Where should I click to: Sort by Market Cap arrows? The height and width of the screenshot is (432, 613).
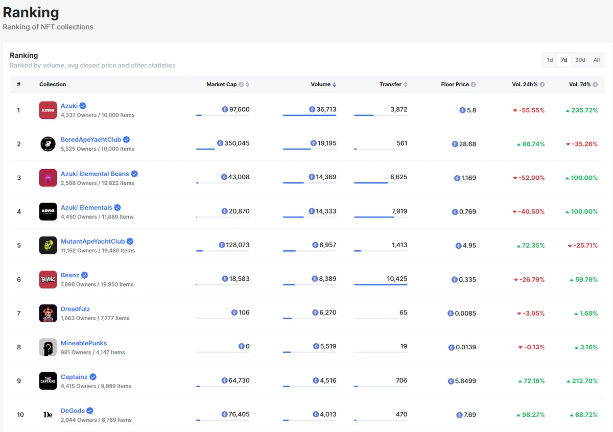click(x=248, y=85)
